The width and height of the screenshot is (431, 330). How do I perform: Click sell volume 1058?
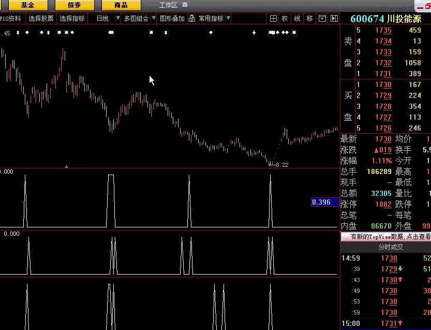[413, 63]
